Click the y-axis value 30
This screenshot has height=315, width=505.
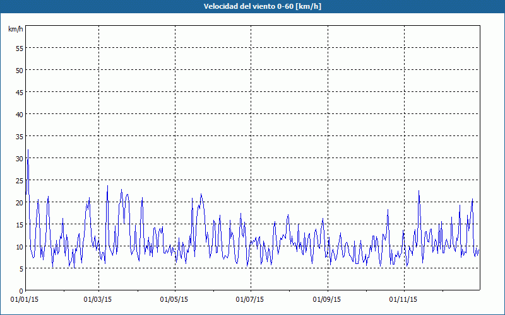(20, 159)
